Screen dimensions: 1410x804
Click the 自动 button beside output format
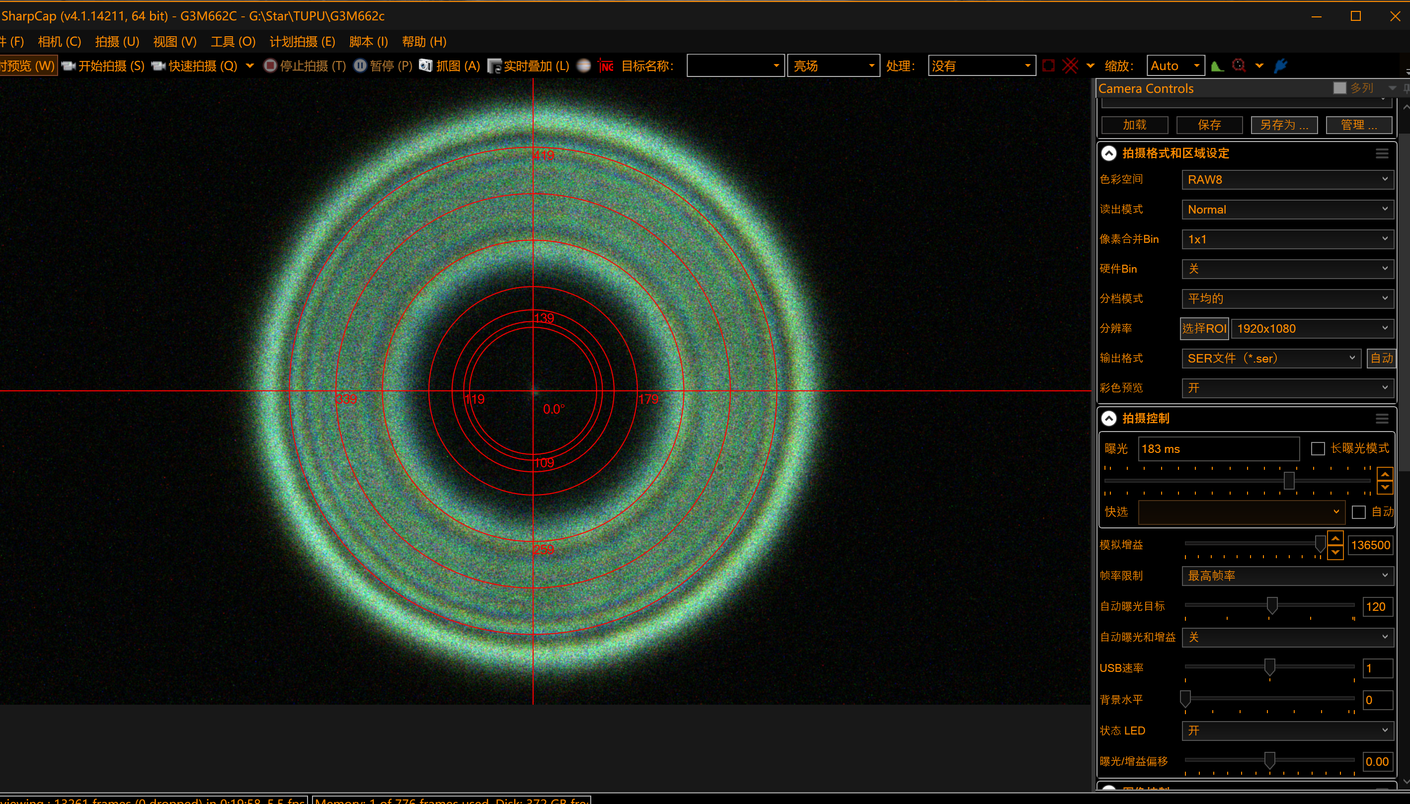tap(1381, 359)
